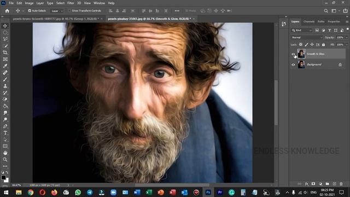The height and width of the screenshot is (197, 350).
Task: Open the Kind filter dropdown
Action: click(x=302, y=30)
